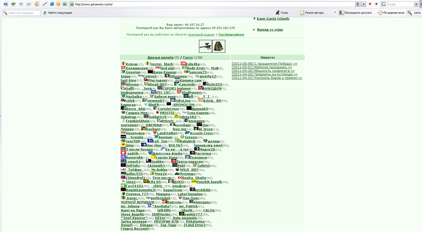Click blue D icon beside Evil_Ton
Screen dimensions: 422x232
coord(150,141)
